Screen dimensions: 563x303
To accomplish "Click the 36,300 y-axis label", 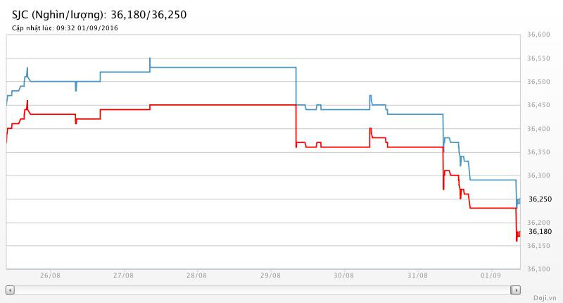I will [x=538, y=175].
